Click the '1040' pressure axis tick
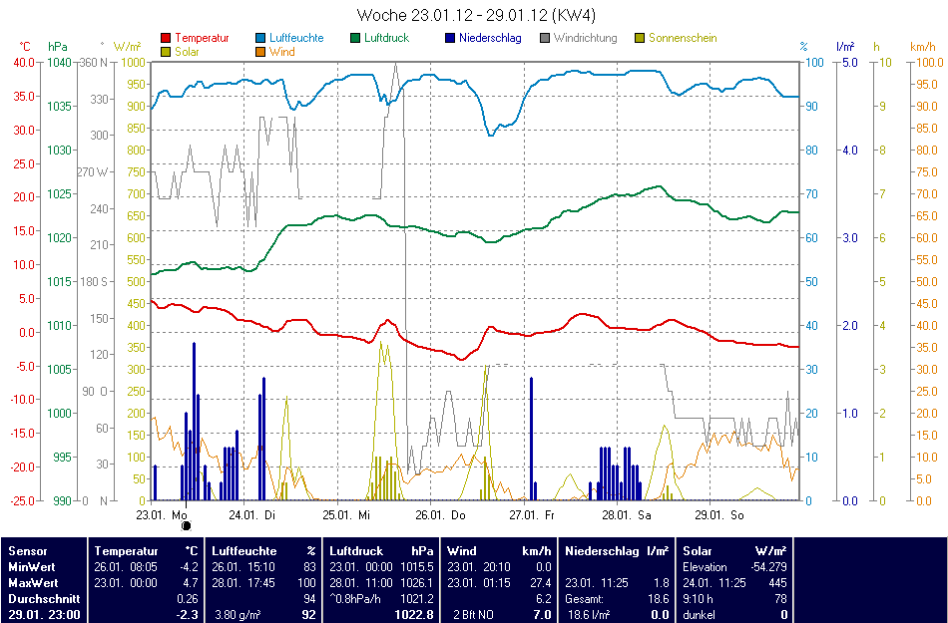The height and width of the screenshot is (623, 948). [x=59, y=62]
